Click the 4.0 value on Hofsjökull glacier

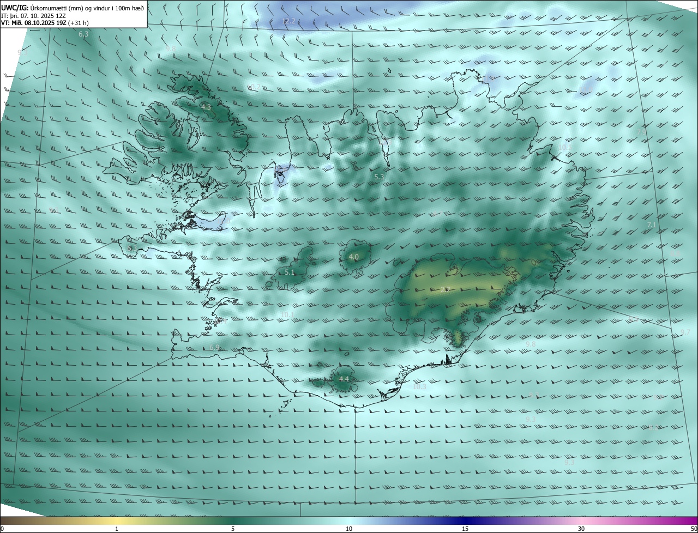point(354,257)
